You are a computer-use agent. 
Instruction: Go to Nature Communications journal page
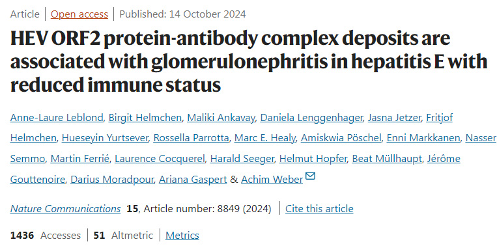(x=65, y=209)
